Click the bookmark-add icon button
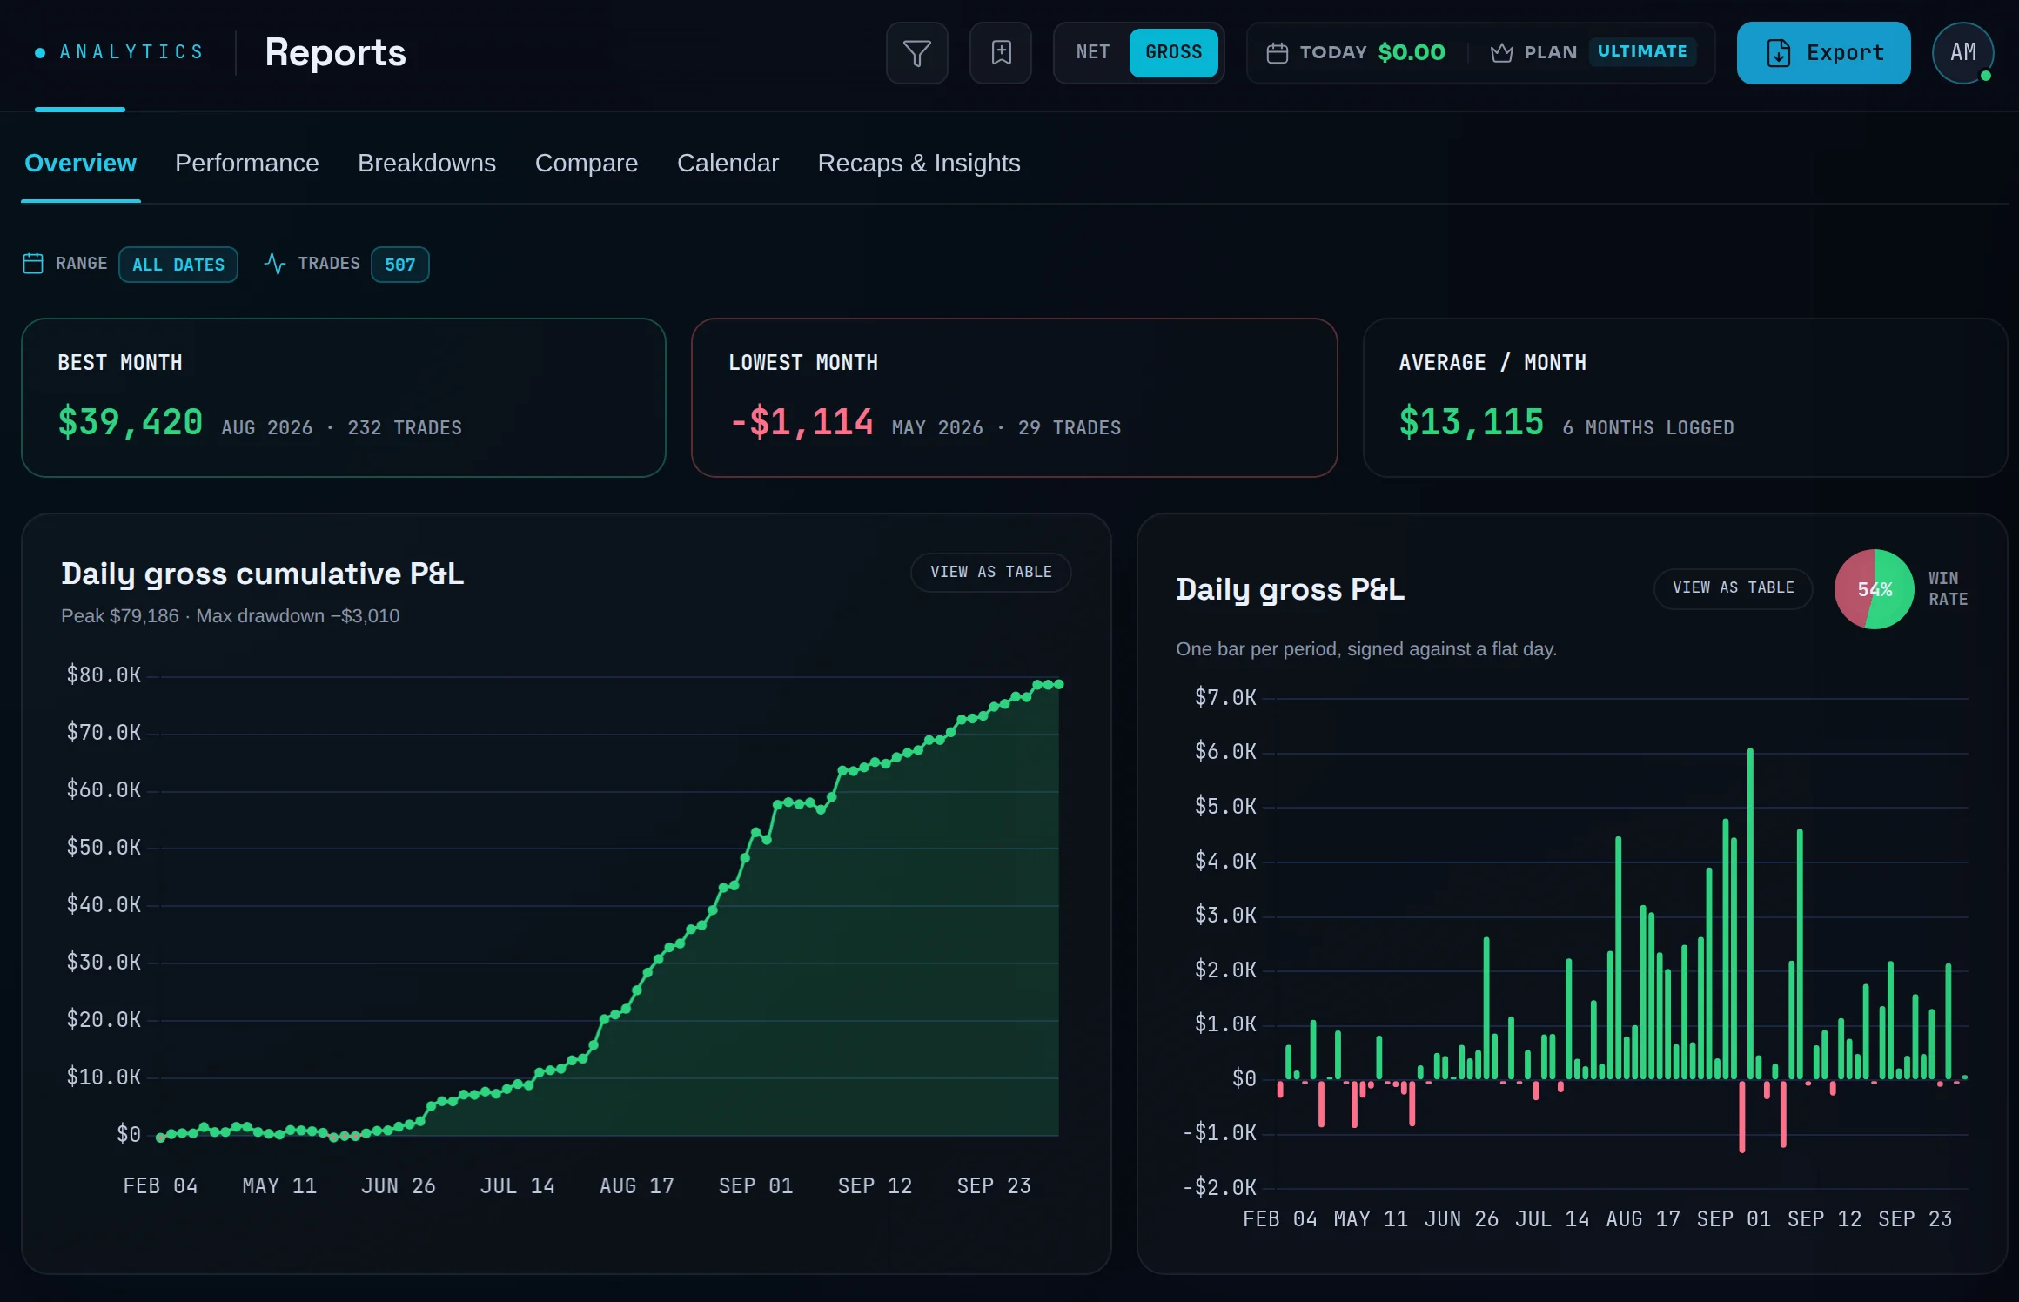Screen dimensions: 2019x1302 point(1001,53)
